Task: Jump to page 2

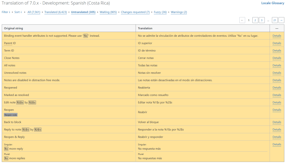Action: 255,20
